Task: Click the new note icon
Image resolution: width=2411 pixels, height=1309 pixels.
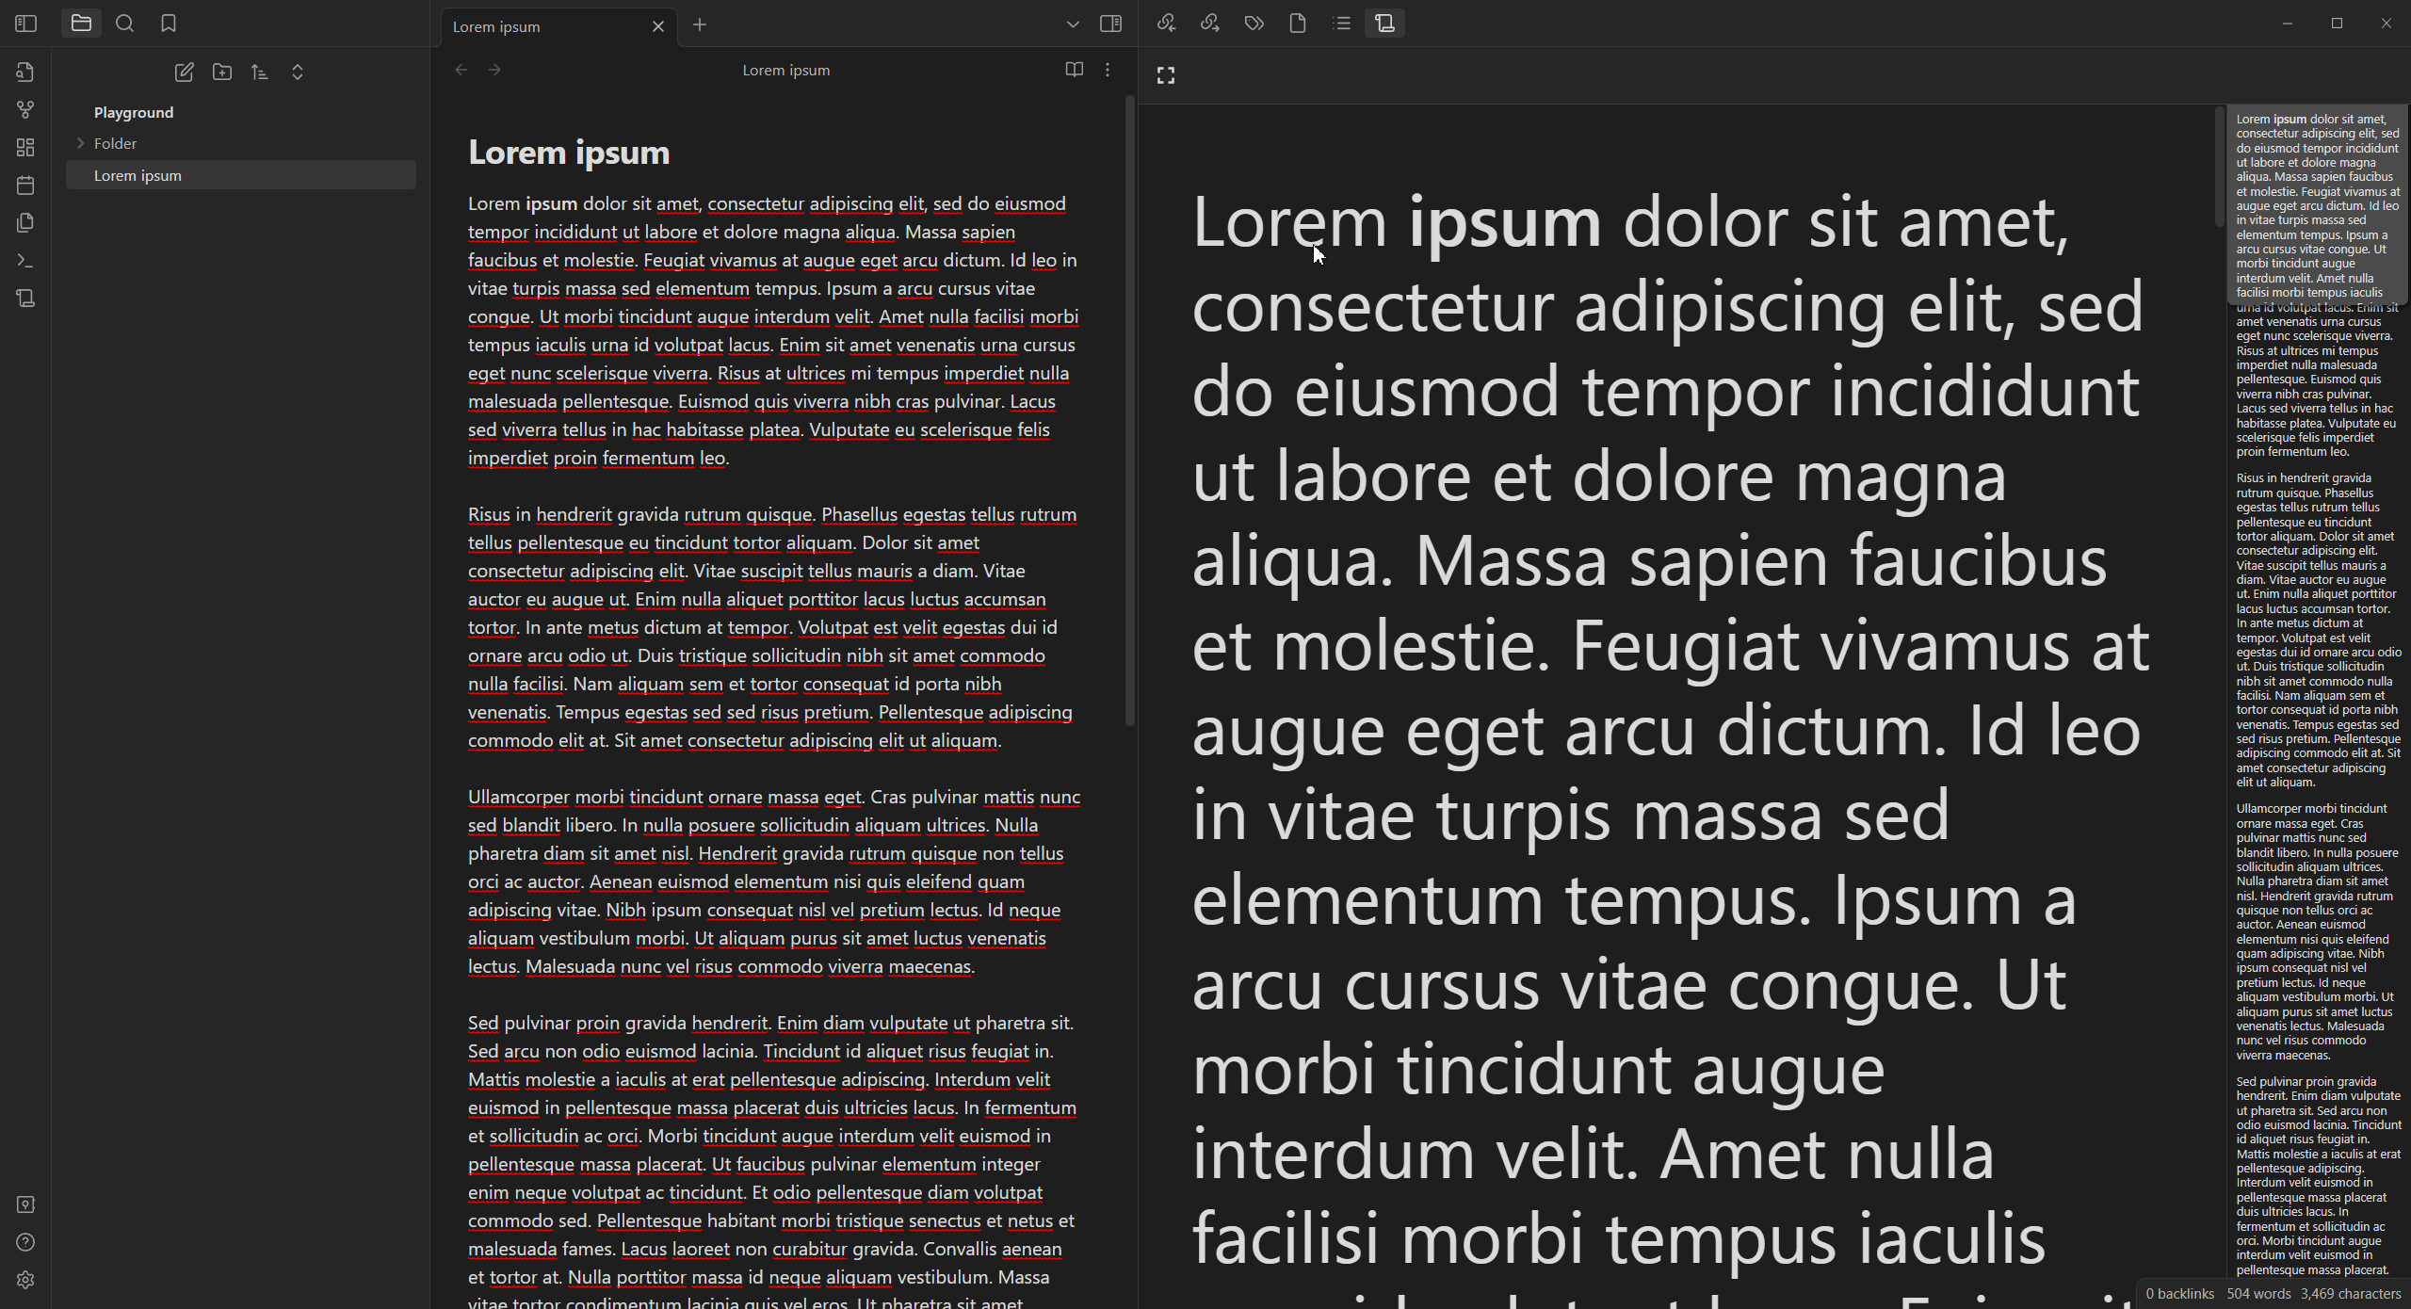Action: click(x=185, y=73)
